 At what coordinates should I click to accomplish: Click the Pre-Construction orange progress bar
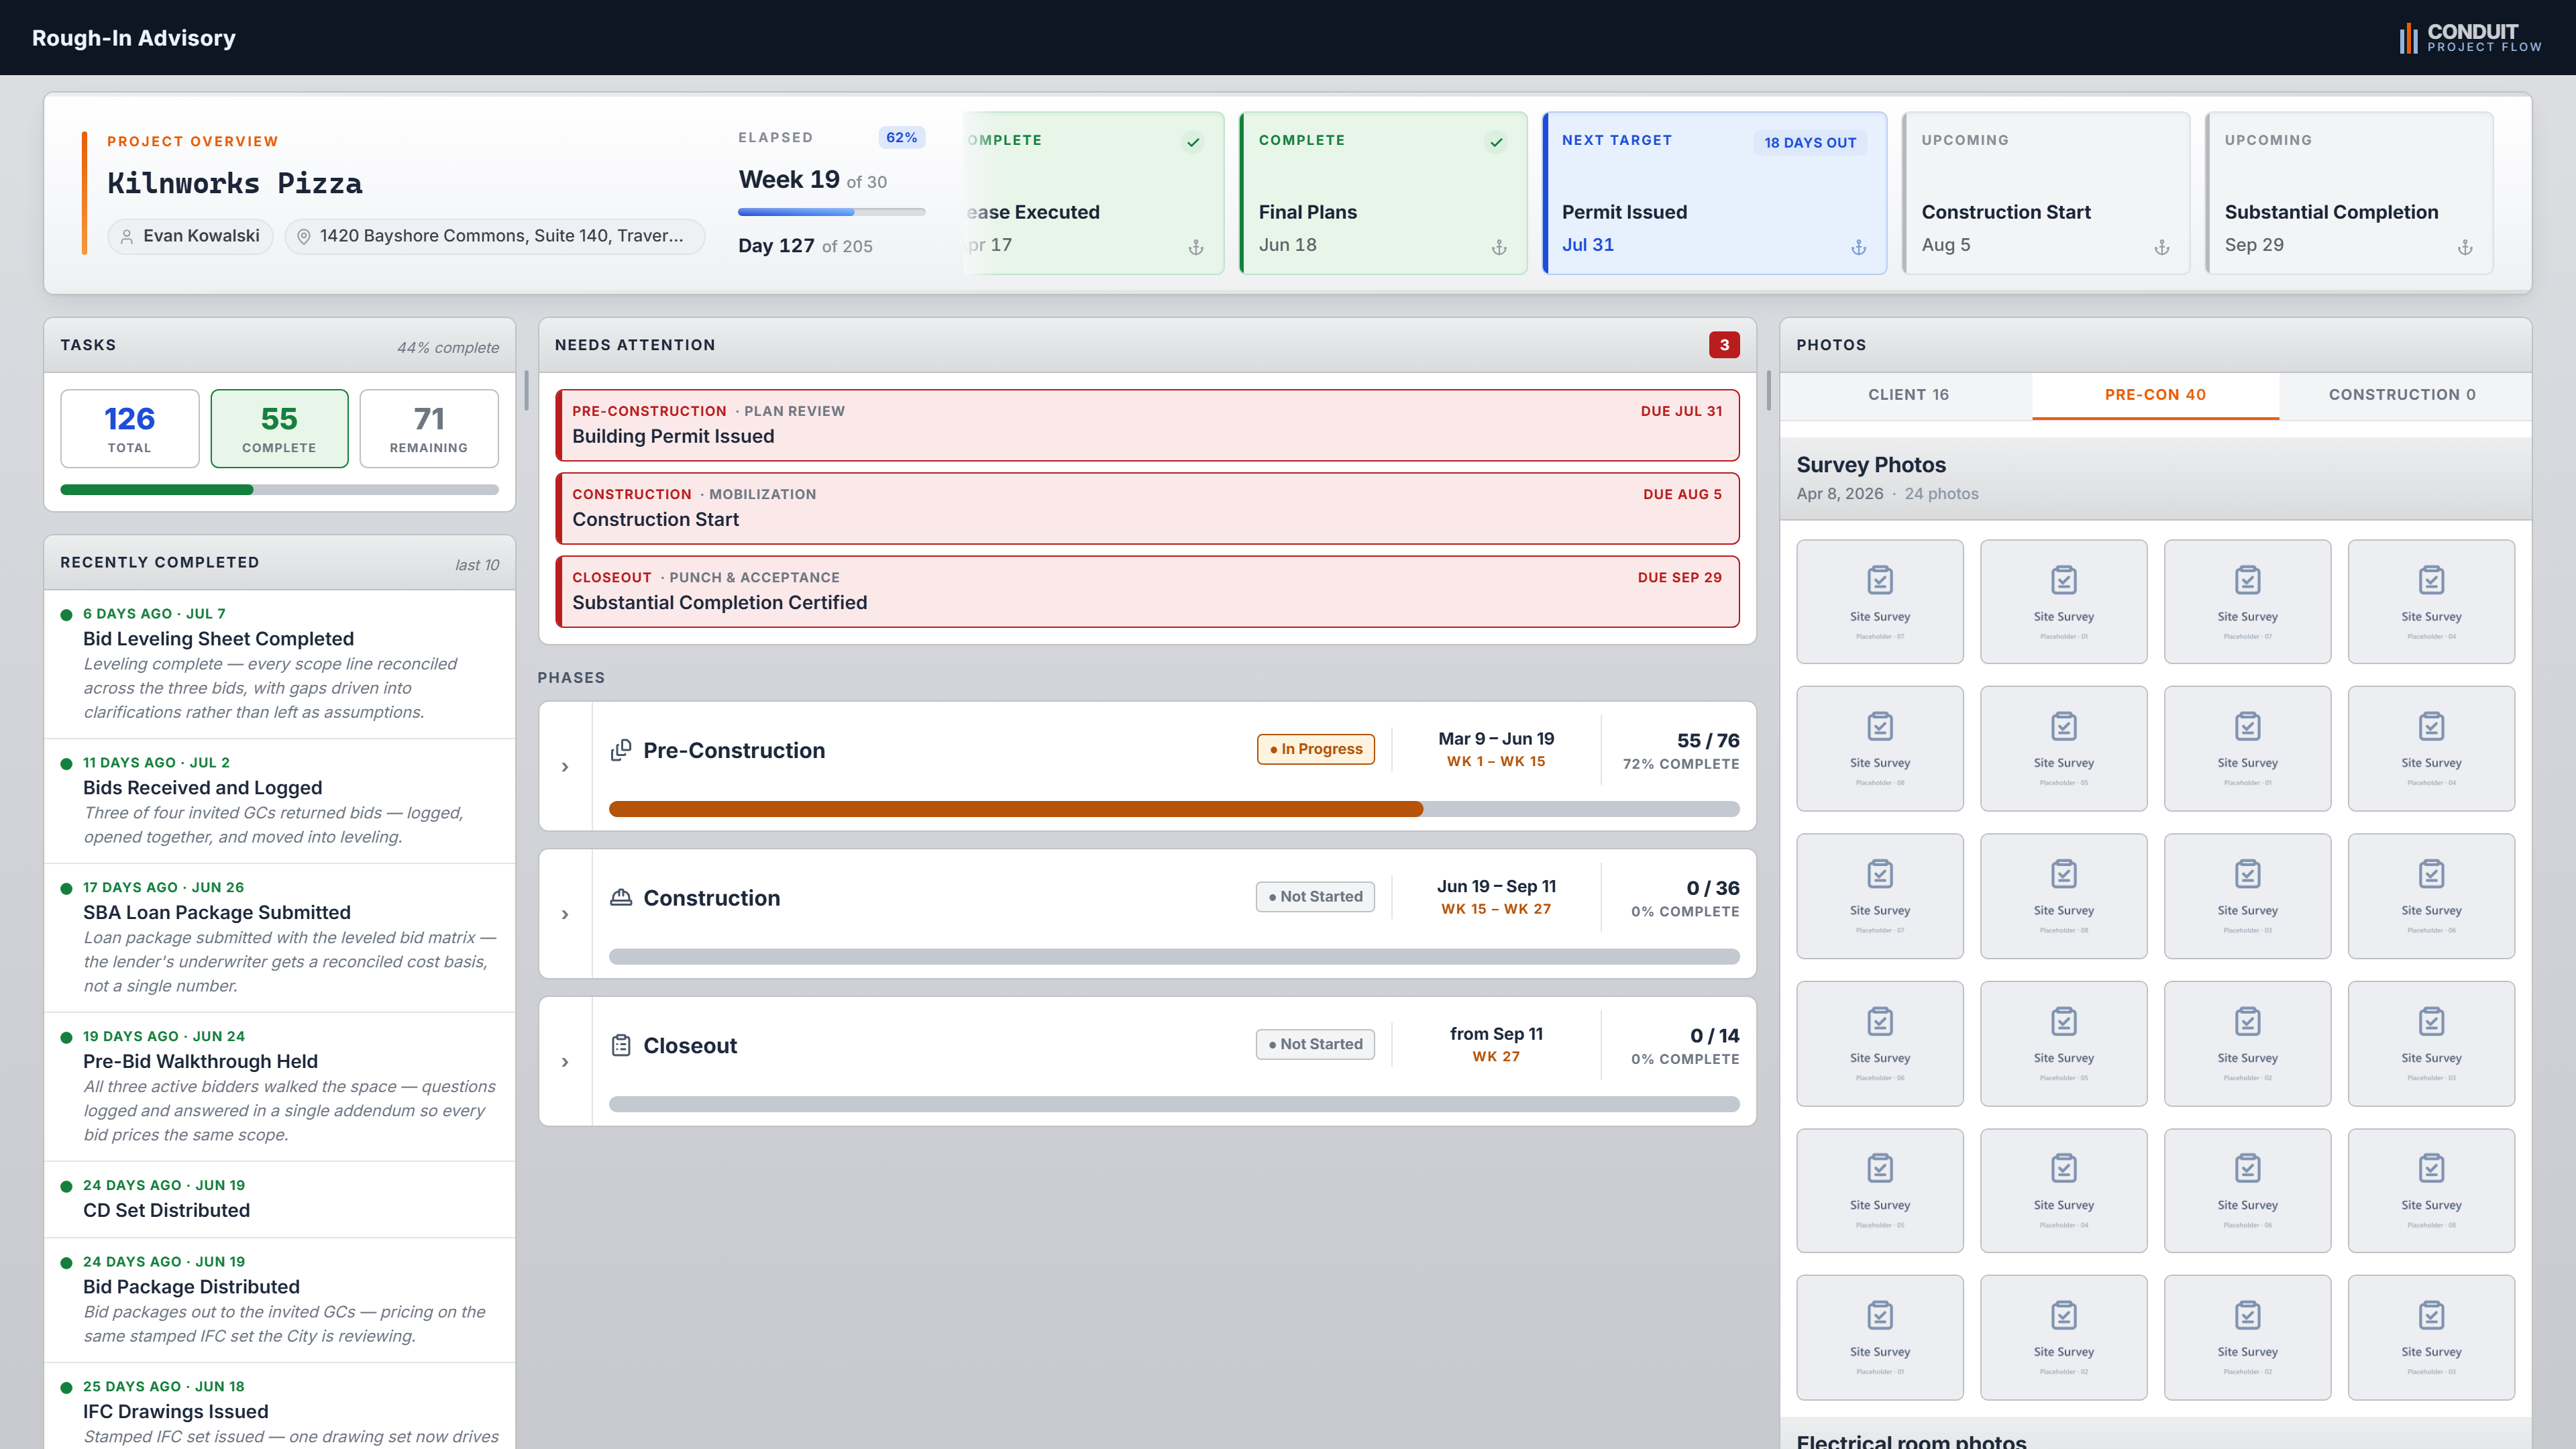click(x=1174, y=809)
